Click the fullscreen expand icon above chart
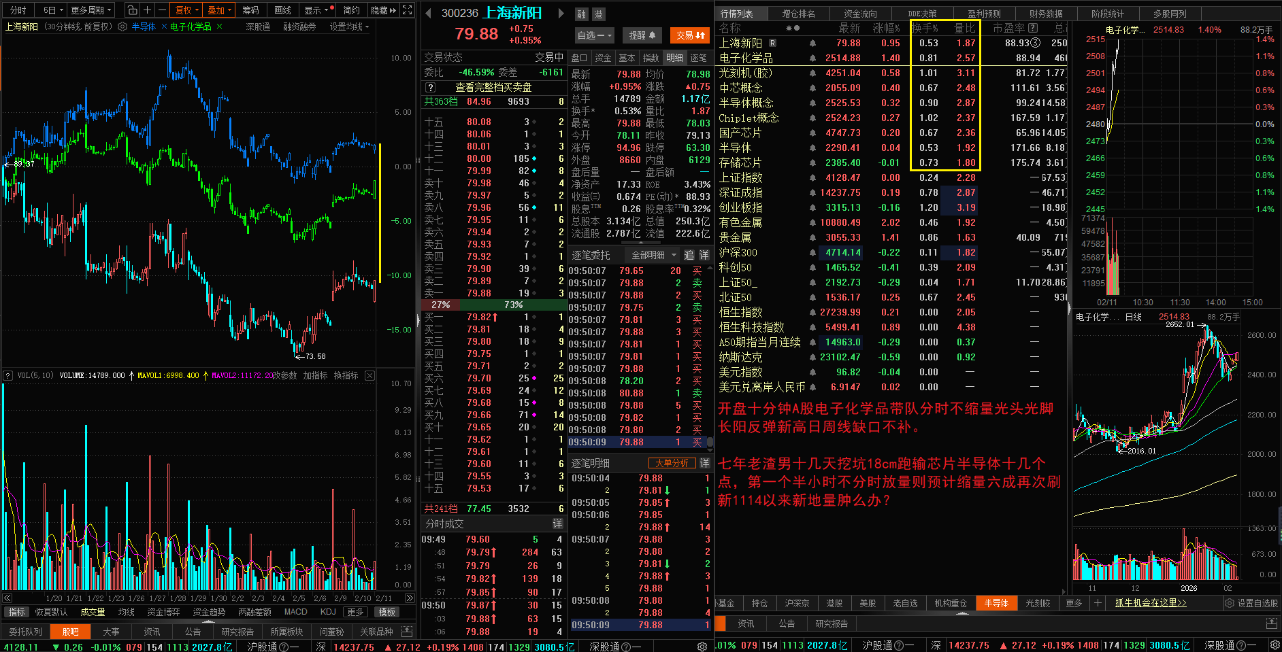This screenshot has height=652, width=1282. (x=407, y=10)
